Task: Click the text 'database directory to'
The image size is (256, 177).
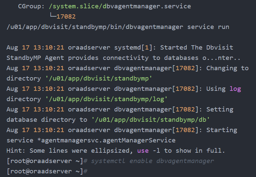Action: (47, 120)
